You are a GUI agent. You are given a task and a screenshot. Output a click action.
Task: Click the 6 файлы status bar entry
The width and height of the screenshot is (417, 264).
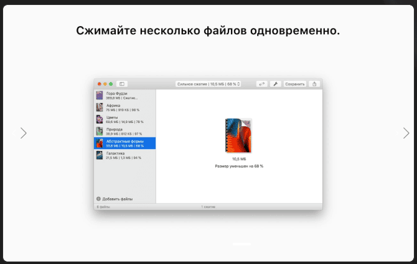103,207
